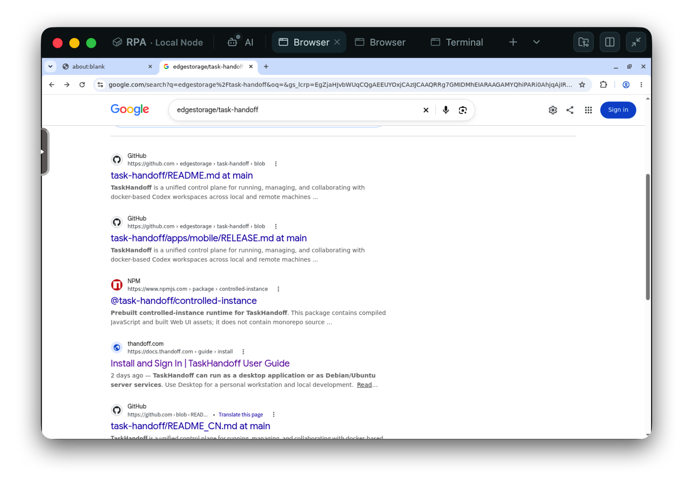Open more options for thandoff.com result

[x=243, y=352]
